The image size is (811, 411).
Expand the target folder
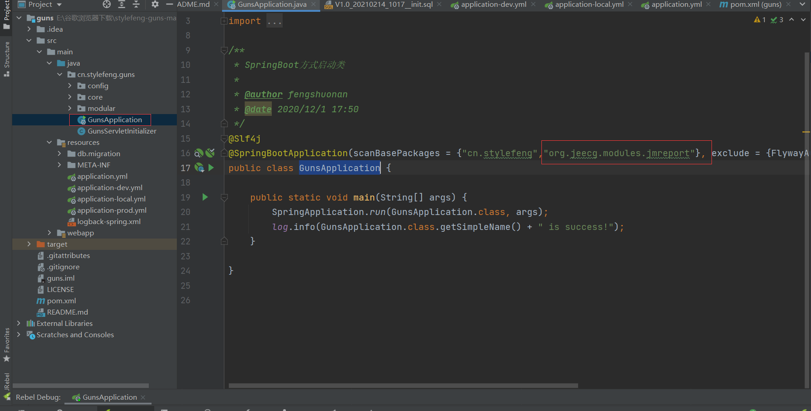tap(29, 244)
